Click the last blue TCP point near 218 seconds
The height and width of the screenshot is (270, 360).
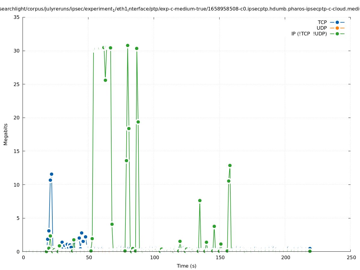point(310,248)
